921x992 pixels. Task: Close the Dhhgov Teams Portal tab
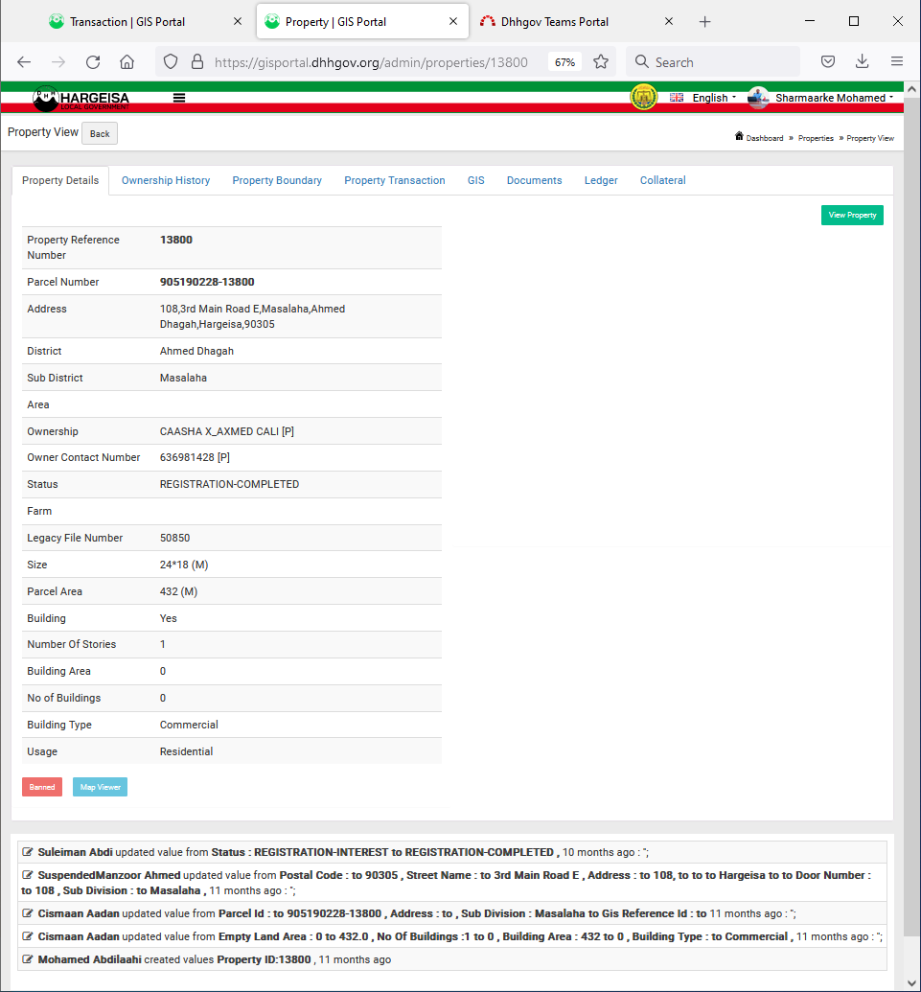[x=669, y=21]
